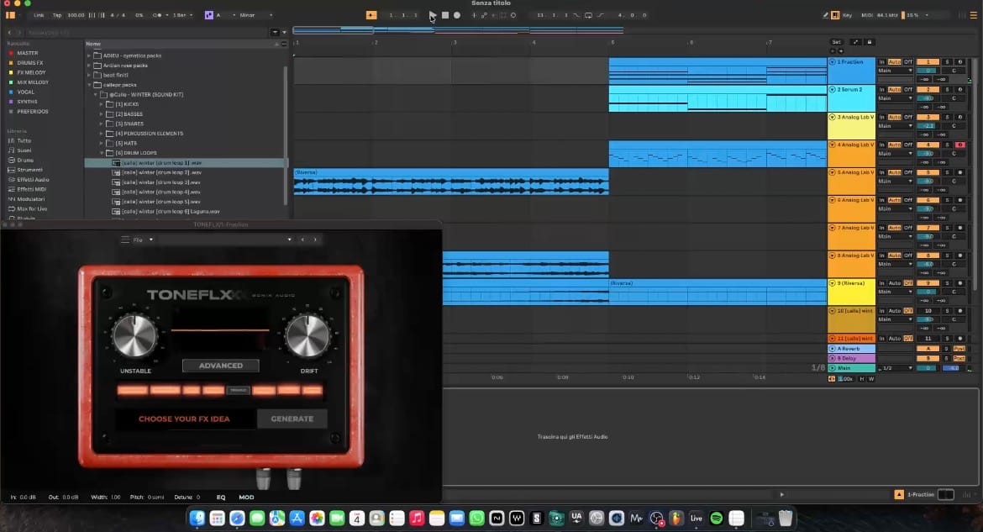Click next preset arrow in TONEFLX header
Viewport: 983px width, 532px height.
pyautogui.click(x=315, y=240)
